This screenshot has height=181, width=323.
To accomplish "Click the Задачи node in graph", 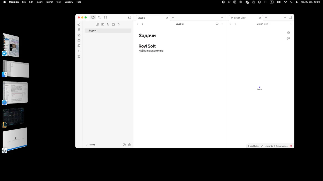I will 259,87.
